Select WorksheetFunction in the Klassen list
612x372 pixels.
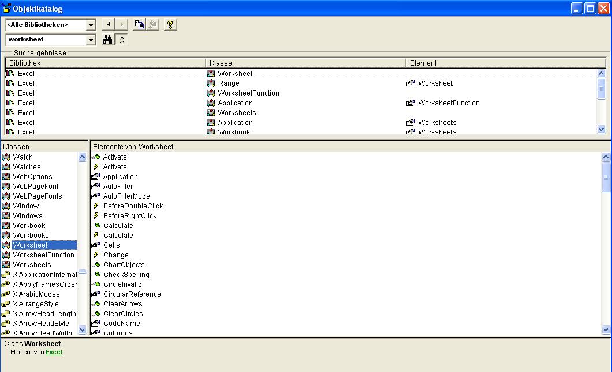(43, 255)
